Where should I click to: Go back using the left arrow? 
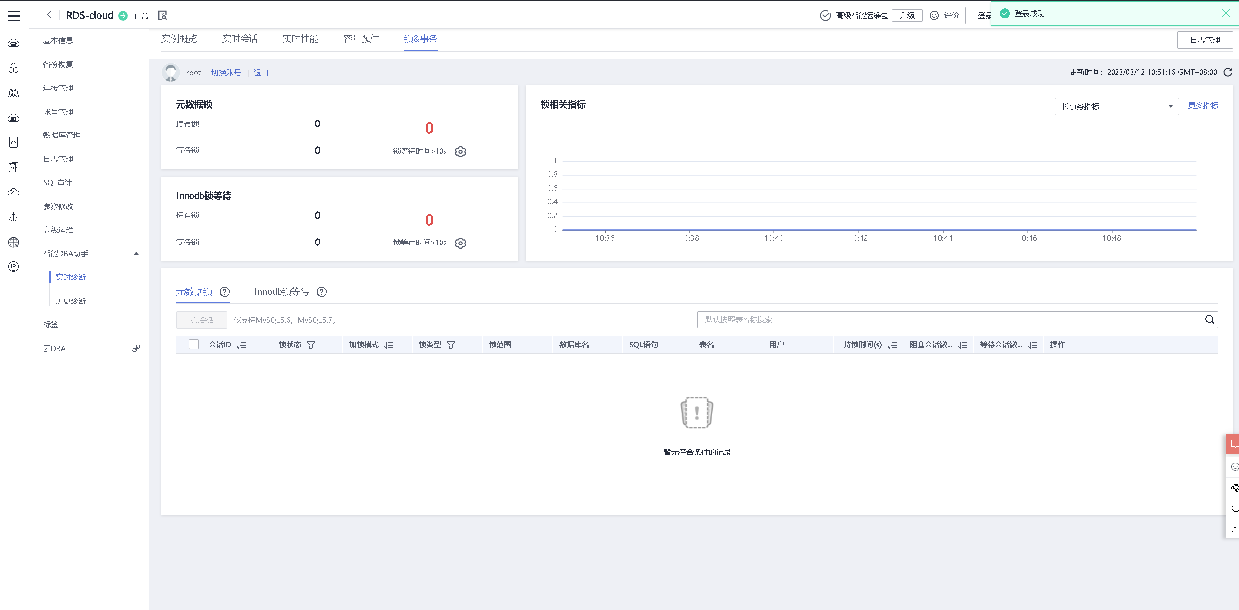[x=49, y=15]
